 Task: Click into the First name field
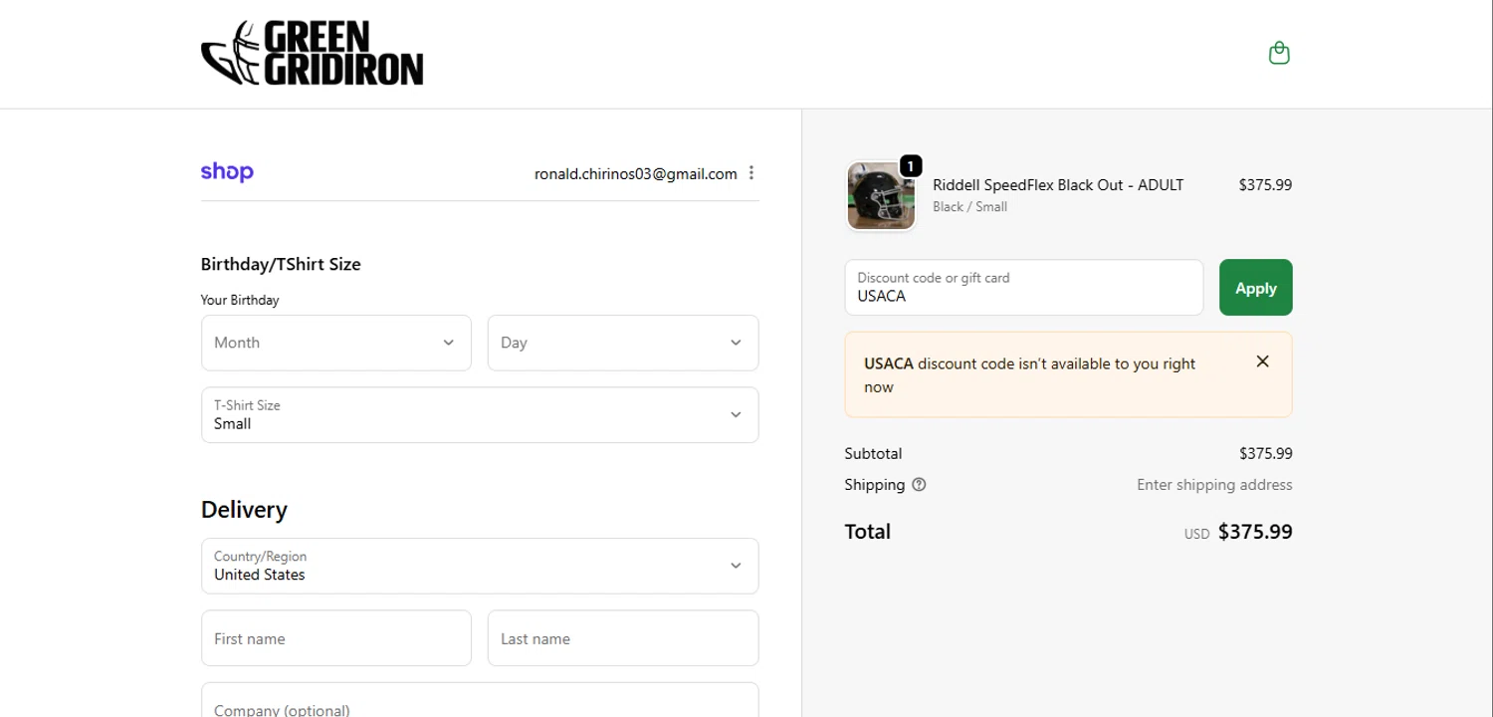click(x=336, y=638)
